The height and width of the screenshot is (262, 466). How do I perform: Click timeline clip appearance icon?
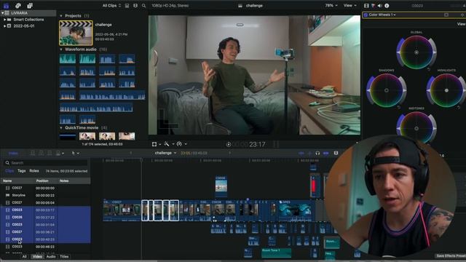[336, 153]
